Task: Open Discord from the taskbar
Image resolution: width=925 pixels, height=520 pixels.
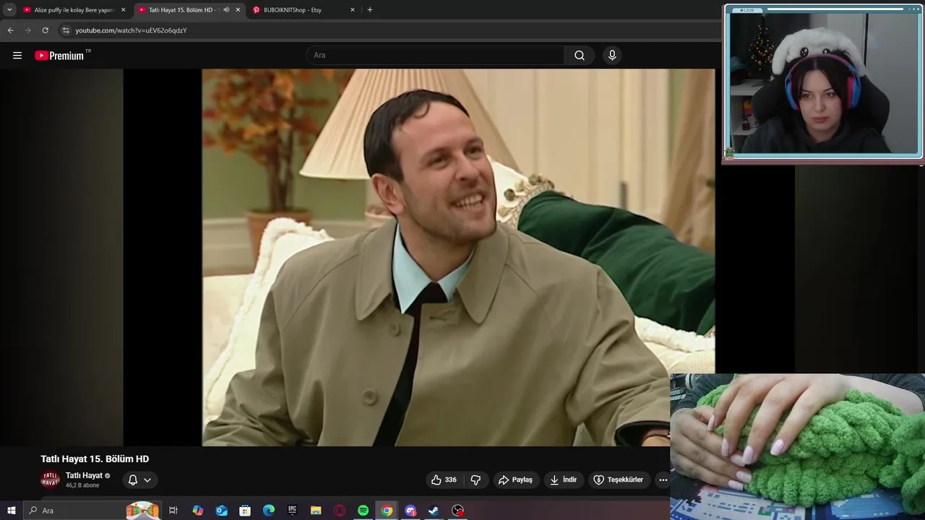Action: tap(410, 511)
